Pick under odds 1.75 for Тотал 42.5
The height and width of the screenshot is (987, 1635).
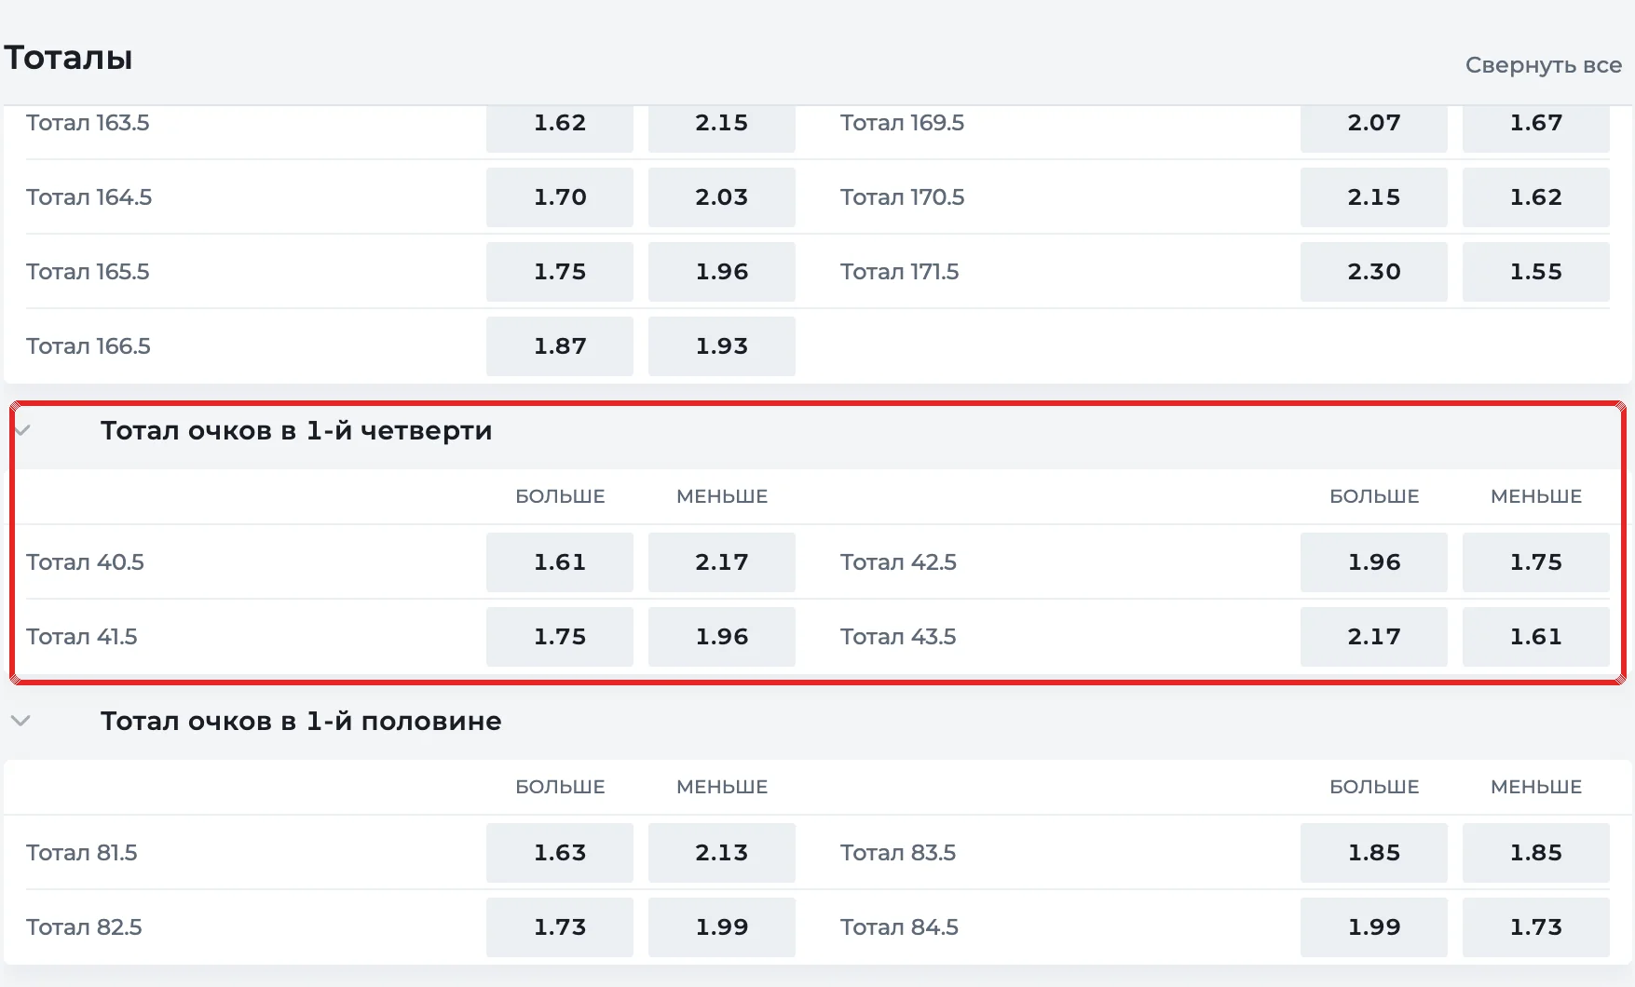click(1536, 562)
